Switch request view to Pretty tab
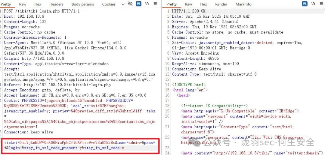 tap(6, 4)
